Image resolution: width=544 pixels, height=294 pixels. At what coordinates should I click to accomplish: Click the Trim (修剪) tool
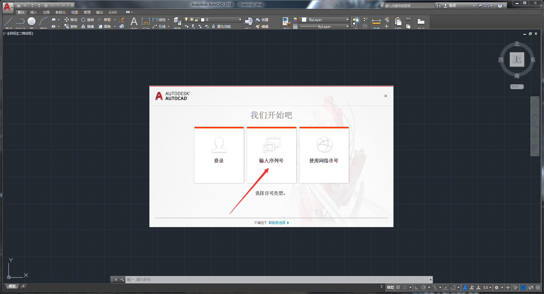[x=104, y=20]
